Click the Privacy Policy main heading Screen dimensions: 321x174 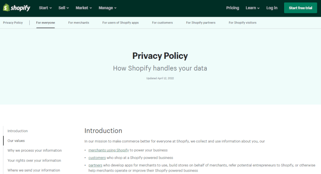click(160, 56)
